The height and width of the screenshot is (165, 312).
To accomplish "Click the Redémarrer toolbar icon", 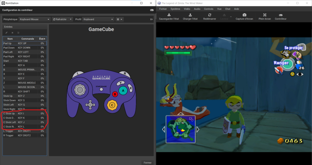I will (x=210, y=15).
